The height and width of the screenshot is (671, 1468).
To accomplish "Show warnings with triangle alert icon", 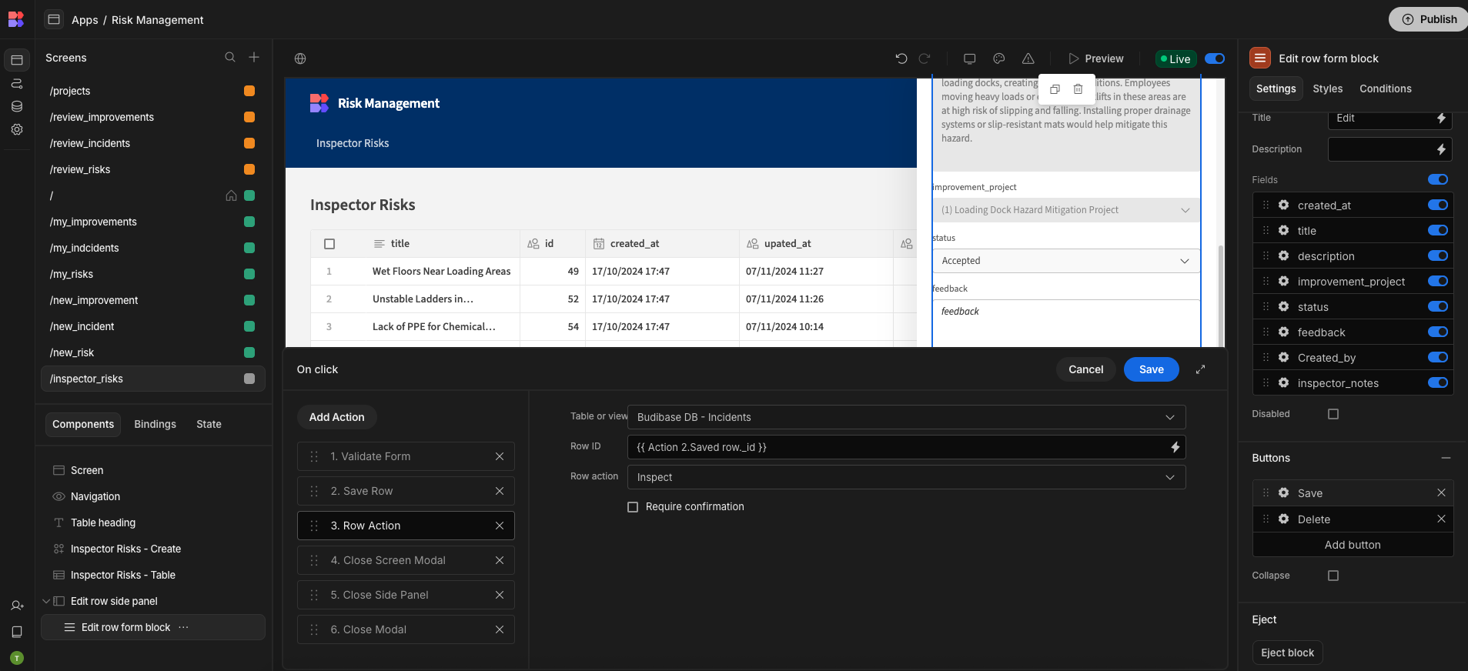I will [1028, 58].
